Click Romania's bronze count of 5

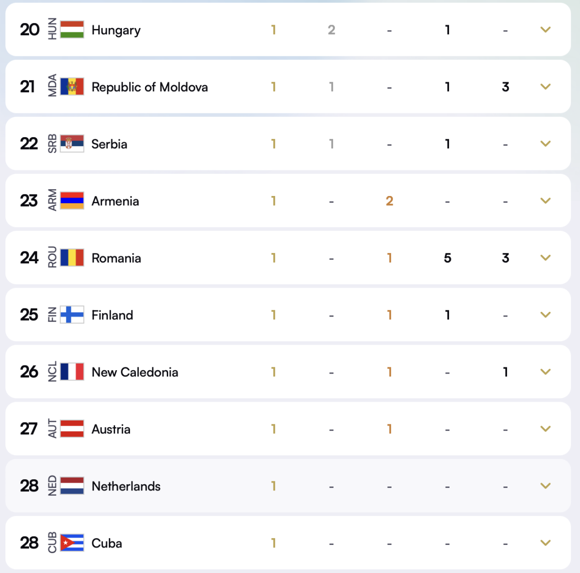pyautogui.click(x=447, y=258)
